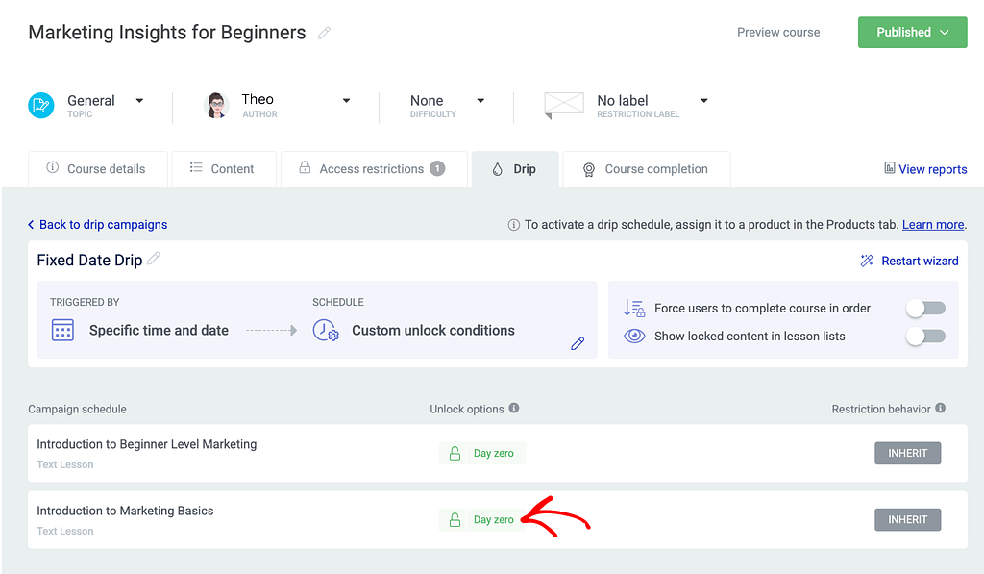Click the restriction label envelope icon
This screenshot has height=574, width=984.
click(563, 105)
